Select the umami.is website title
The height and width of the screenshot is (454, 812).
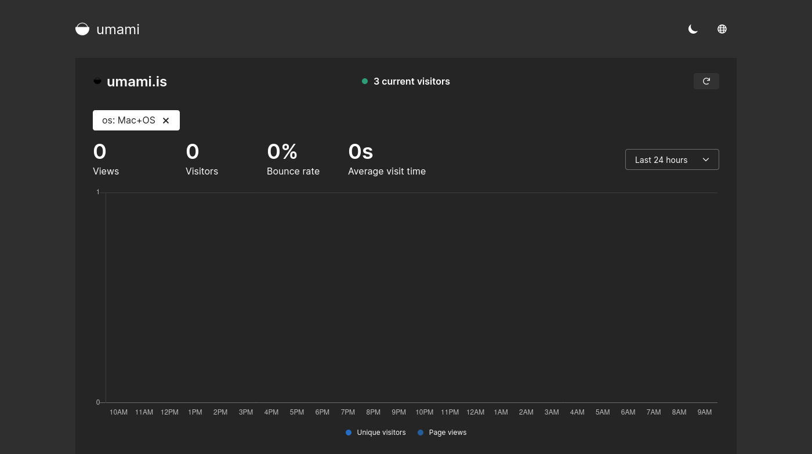137,81
